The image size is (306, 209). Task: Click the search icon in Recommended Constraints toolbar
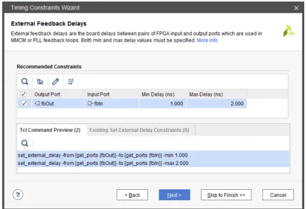[25, 81]
